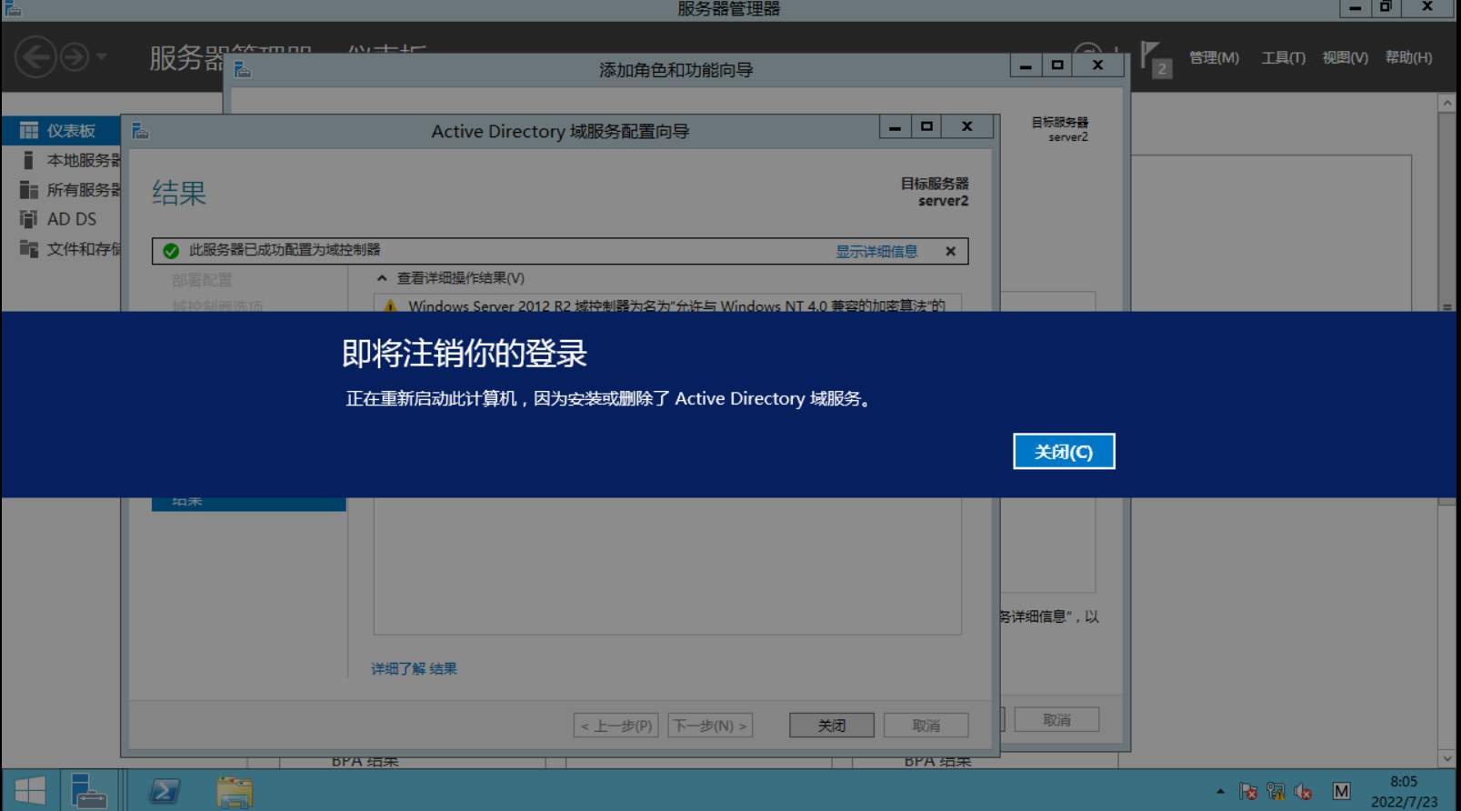
Task: Click the Action Center flag tray icon
Action: (x=1248, y=792)
